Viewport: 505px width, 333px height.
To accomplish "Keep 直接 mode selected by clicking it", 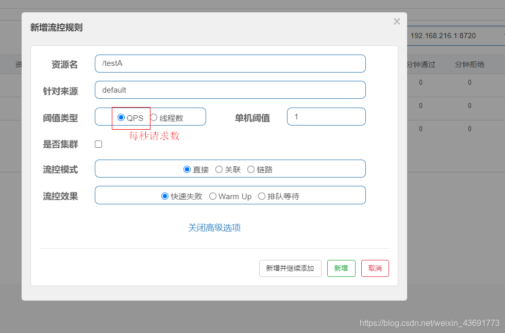I will tap(187, 169).
